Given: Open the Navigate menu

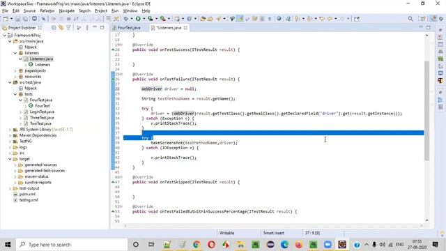Looking at the screenshot, I should pyautogui.click(x=67, y=11).
